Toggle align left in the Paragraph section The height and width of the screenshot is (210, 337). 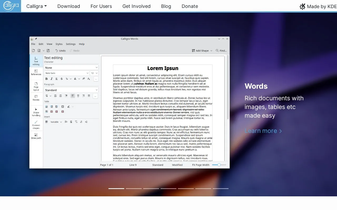73,96
